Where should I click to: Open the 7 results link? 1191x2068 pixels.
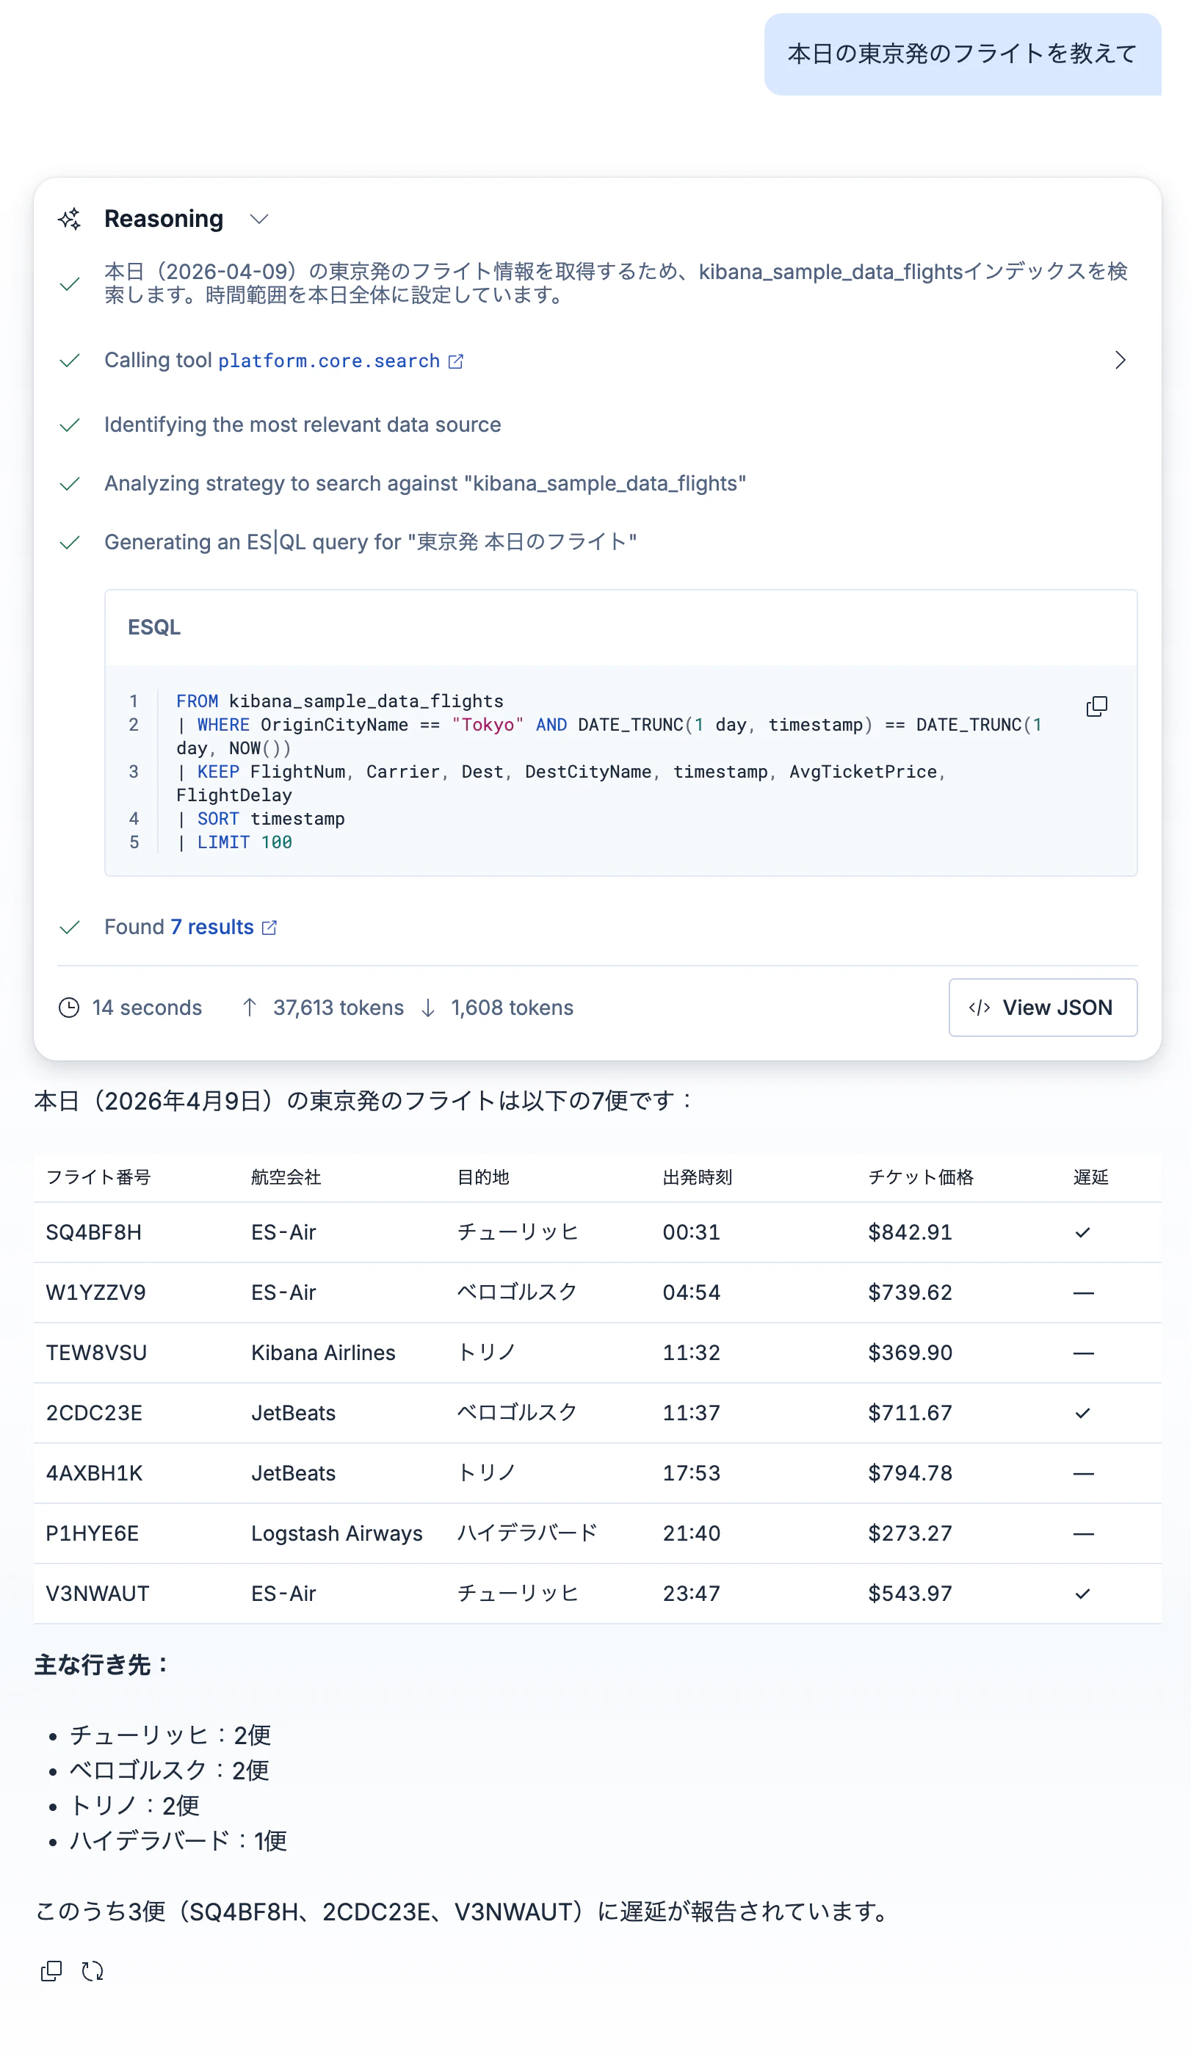pyautogui.click(x=213, y=927)
